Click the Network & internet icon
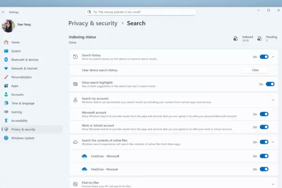Screen dimensions: 282x188 (6, 68)
